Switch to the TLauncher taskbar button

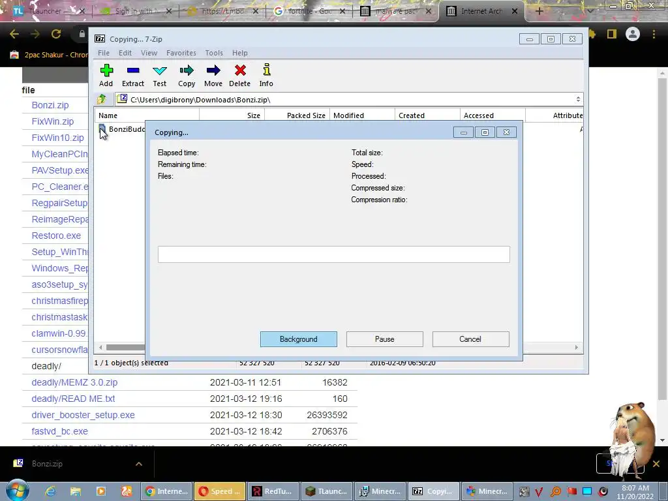(327, 491)
